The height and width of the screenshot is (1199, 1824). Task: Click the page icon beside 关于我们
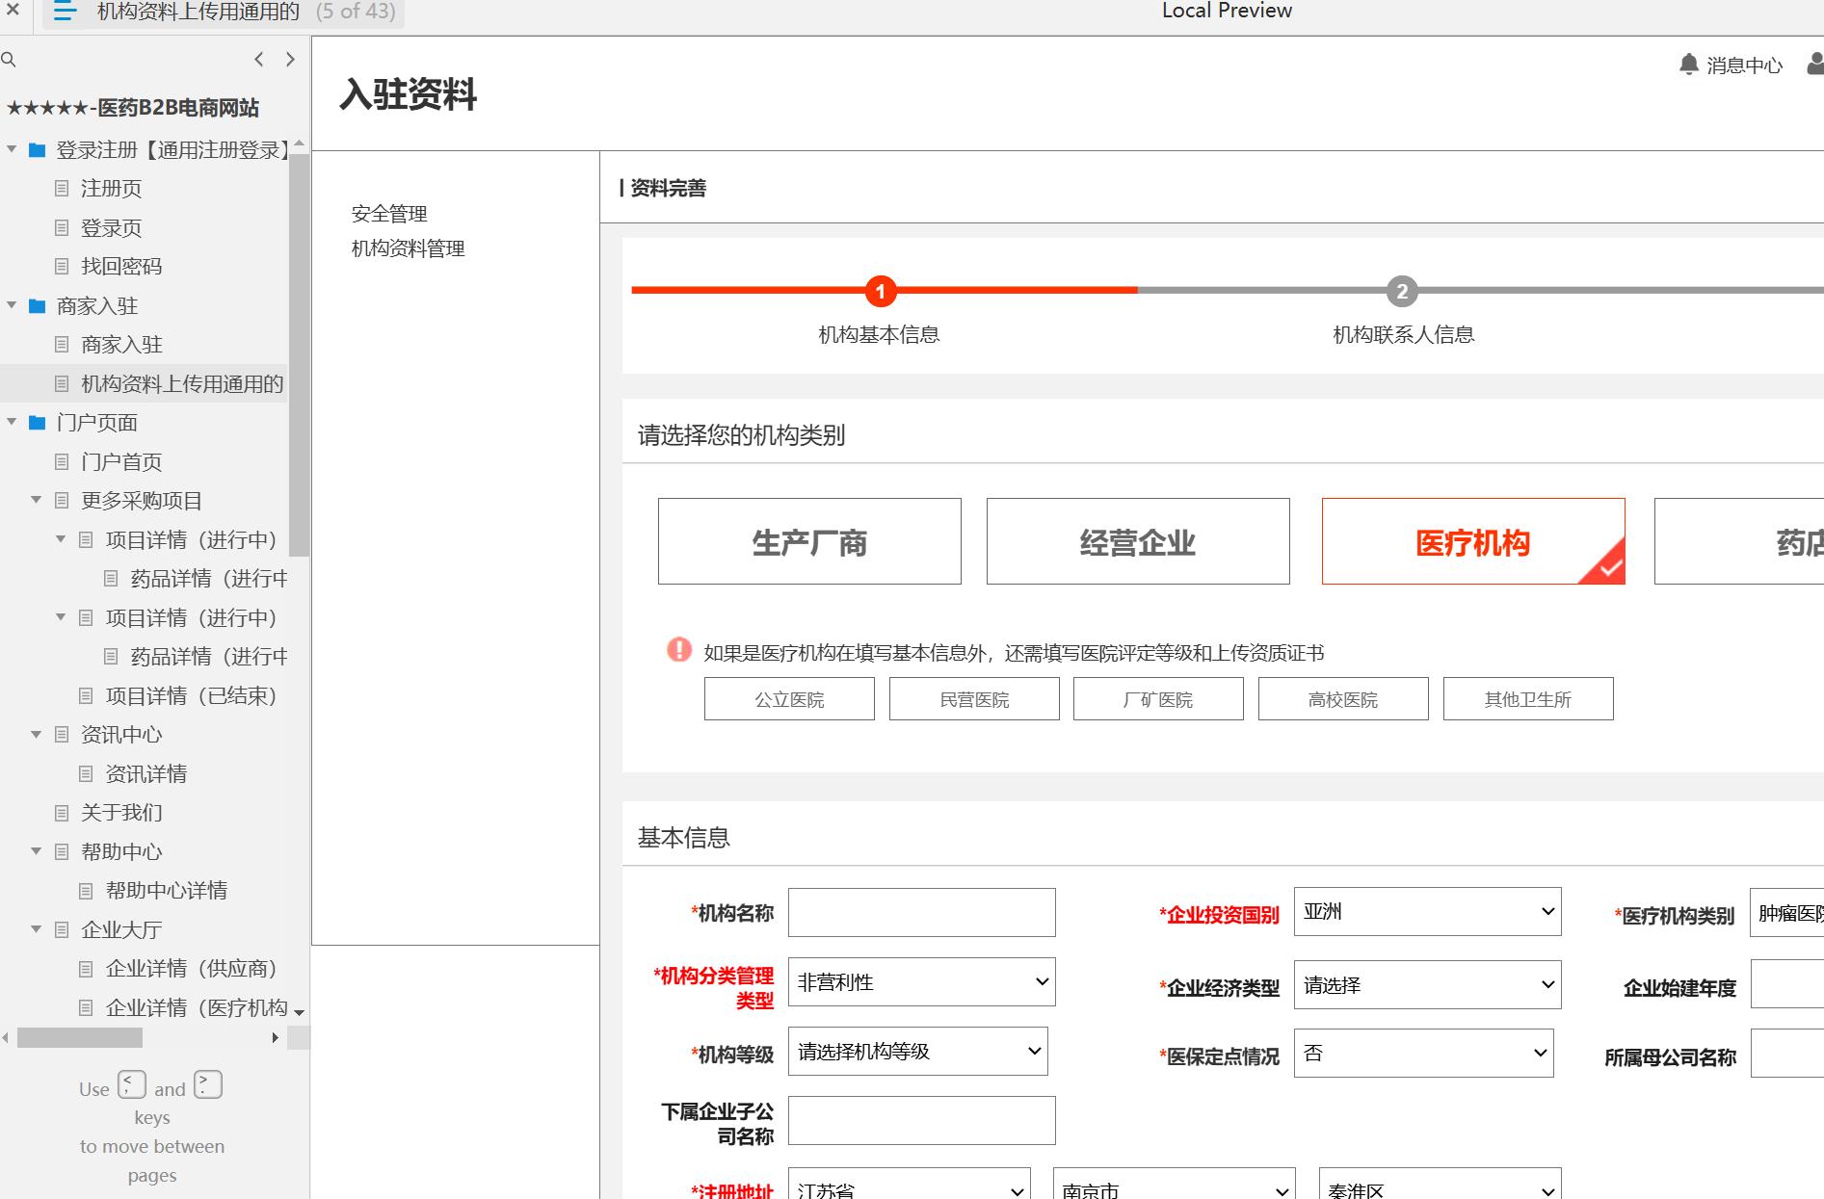pos(62,813)
